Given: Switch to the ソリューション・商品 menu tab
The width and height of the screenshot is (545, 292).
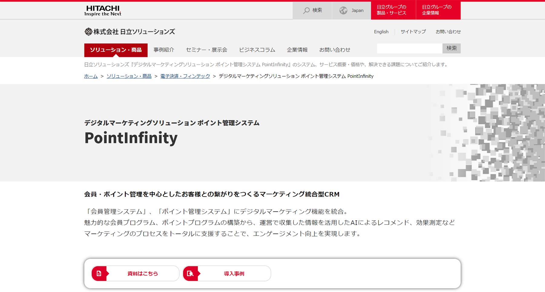Looking at the screenshot, I should pos(116,50).
